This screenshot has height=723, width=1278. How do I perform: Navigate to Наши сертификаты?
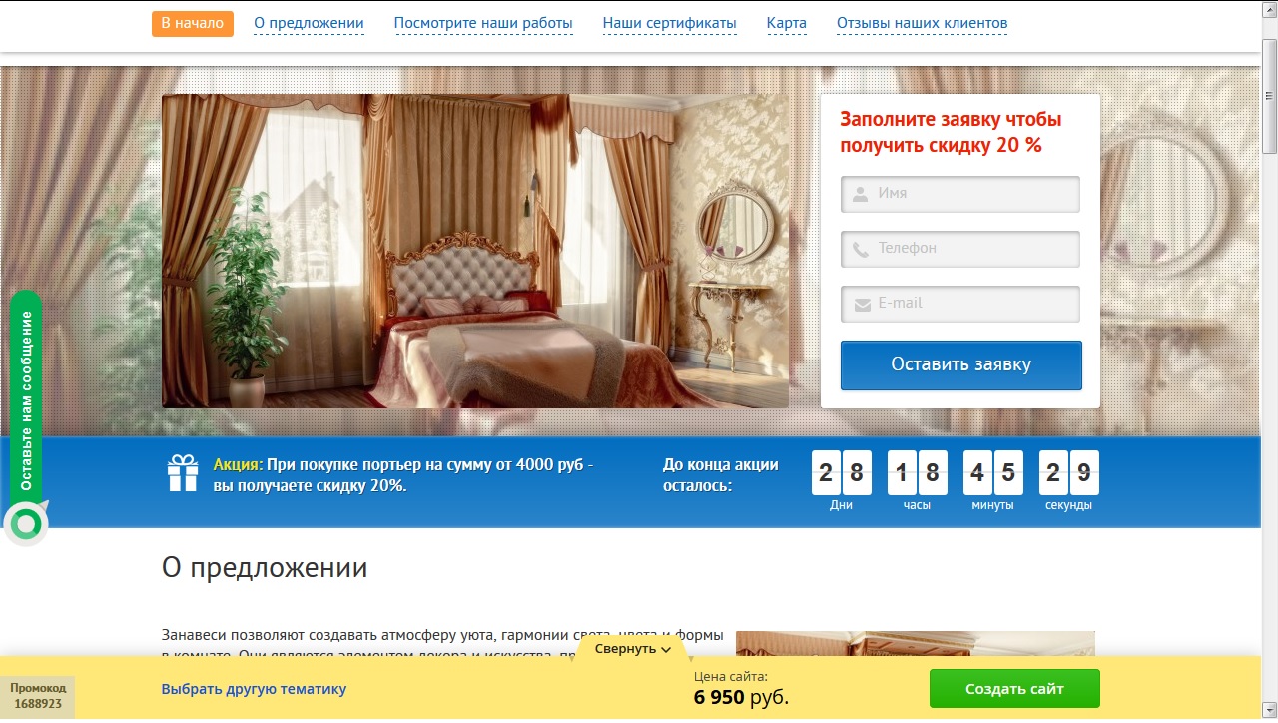[669, 23]
